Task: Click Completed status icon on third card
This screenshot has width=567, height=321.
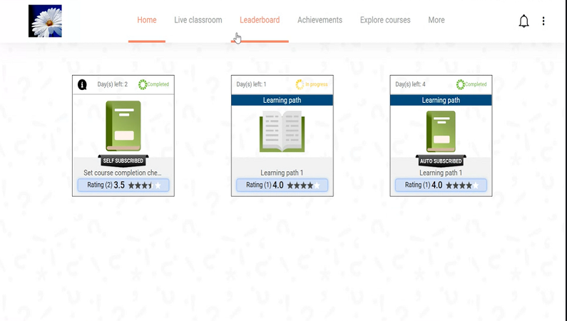Action: pos(461,84)
